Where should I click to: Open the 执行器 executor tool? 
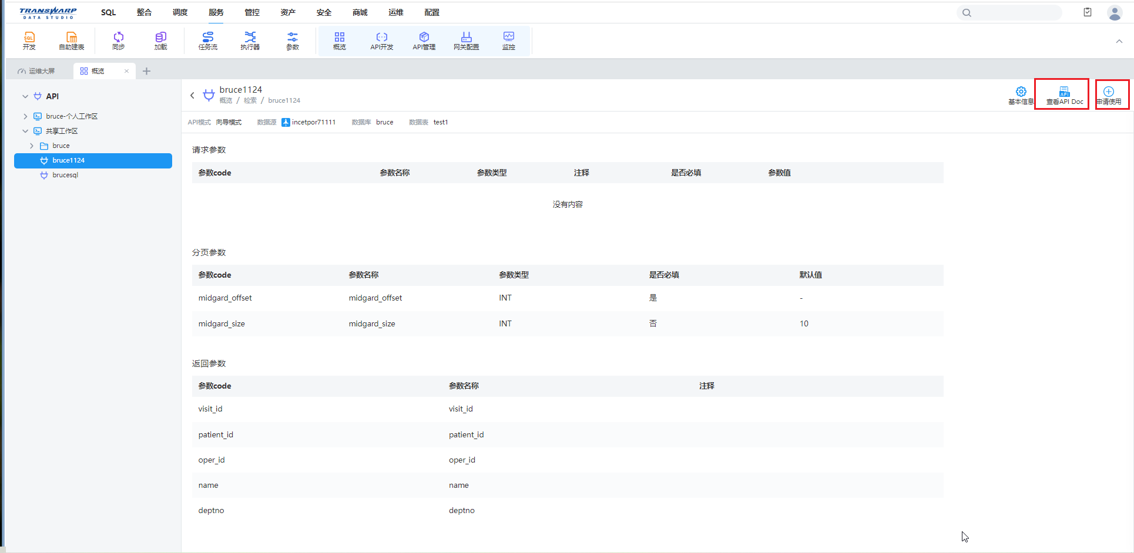250,41
